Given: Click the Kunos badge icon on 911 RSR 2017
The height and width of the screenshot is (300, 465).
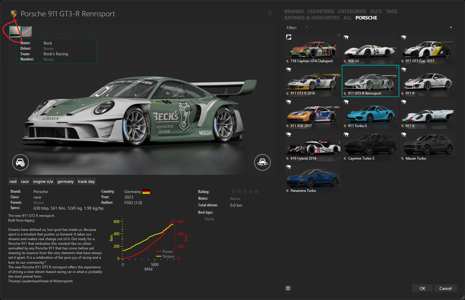Looking at the screenshot, I should 289,102.
